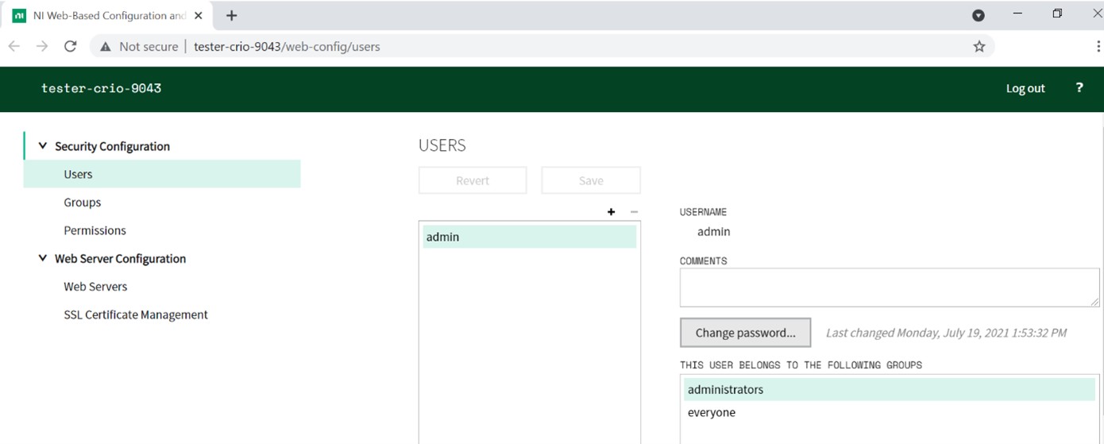Click the plus icon to add user
Viewport: 1104px width, 444px height.
[611, 212]
